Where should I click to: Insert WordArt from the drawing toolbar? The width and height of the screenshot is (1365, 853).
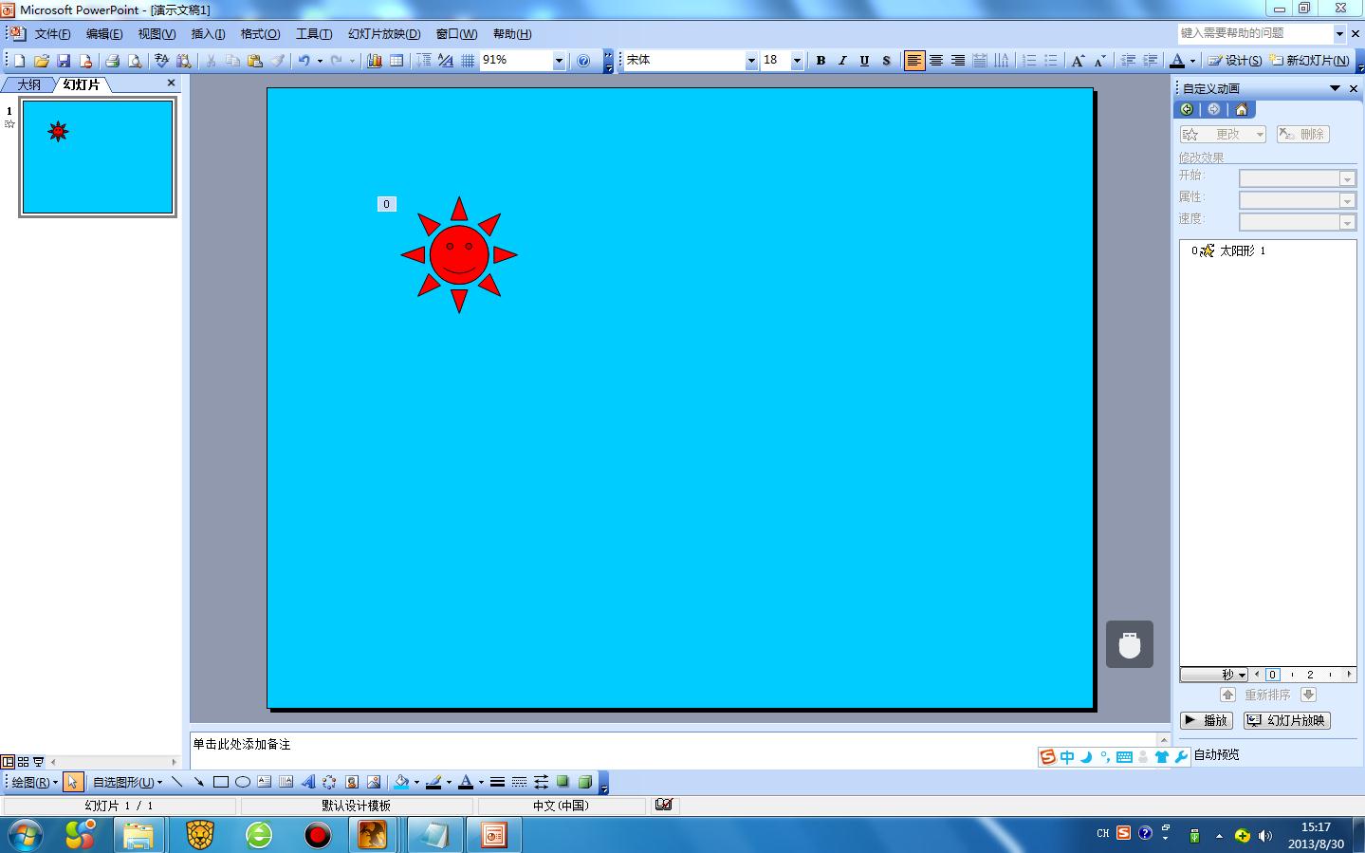click(x=307, y=782)
